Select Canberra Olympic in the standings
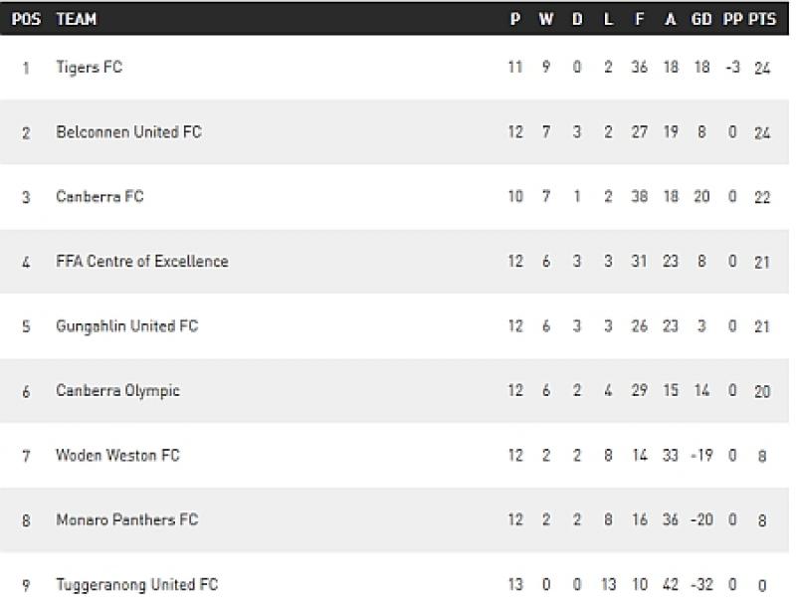Image resolution: width=796 pixels, height=608 pixels. tap(117, 391)
